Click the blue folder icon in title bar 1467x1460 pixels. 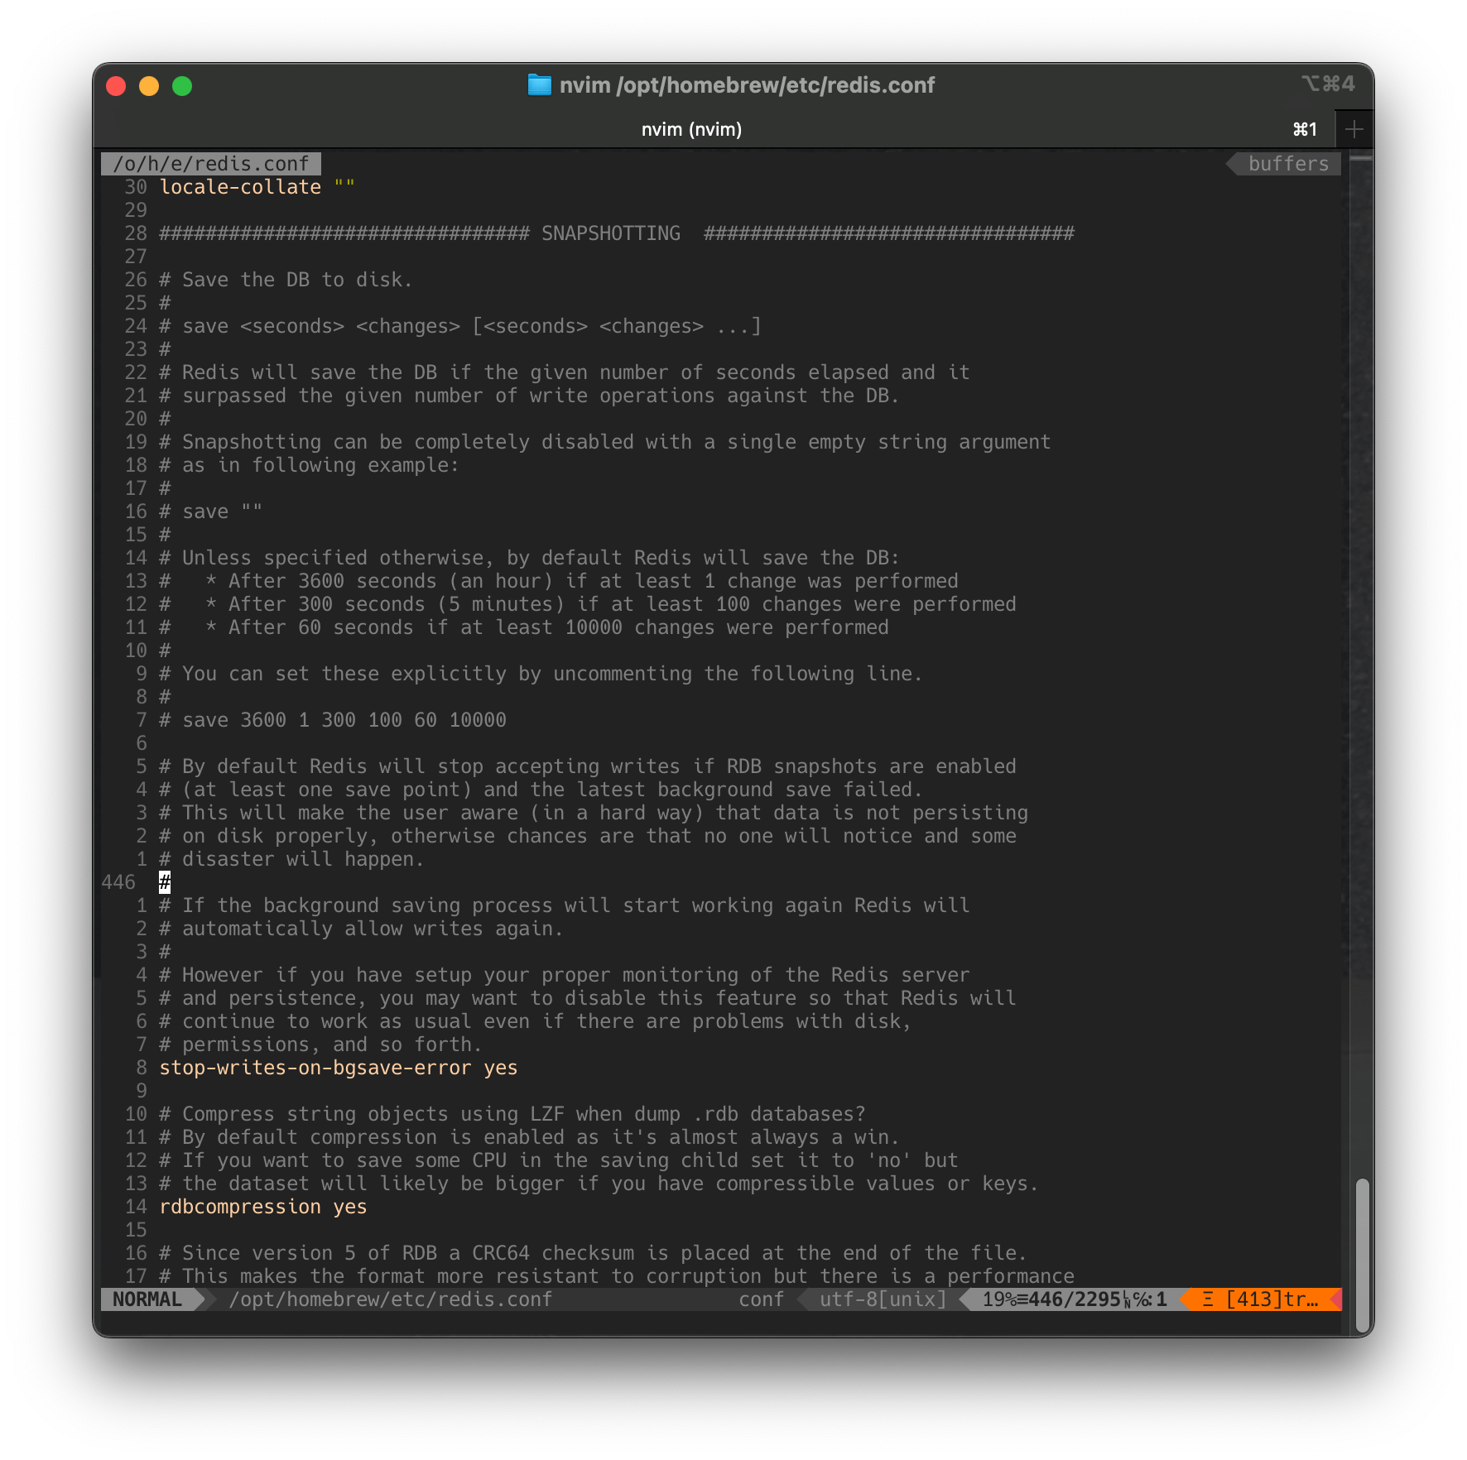click(x=539, y=85)
